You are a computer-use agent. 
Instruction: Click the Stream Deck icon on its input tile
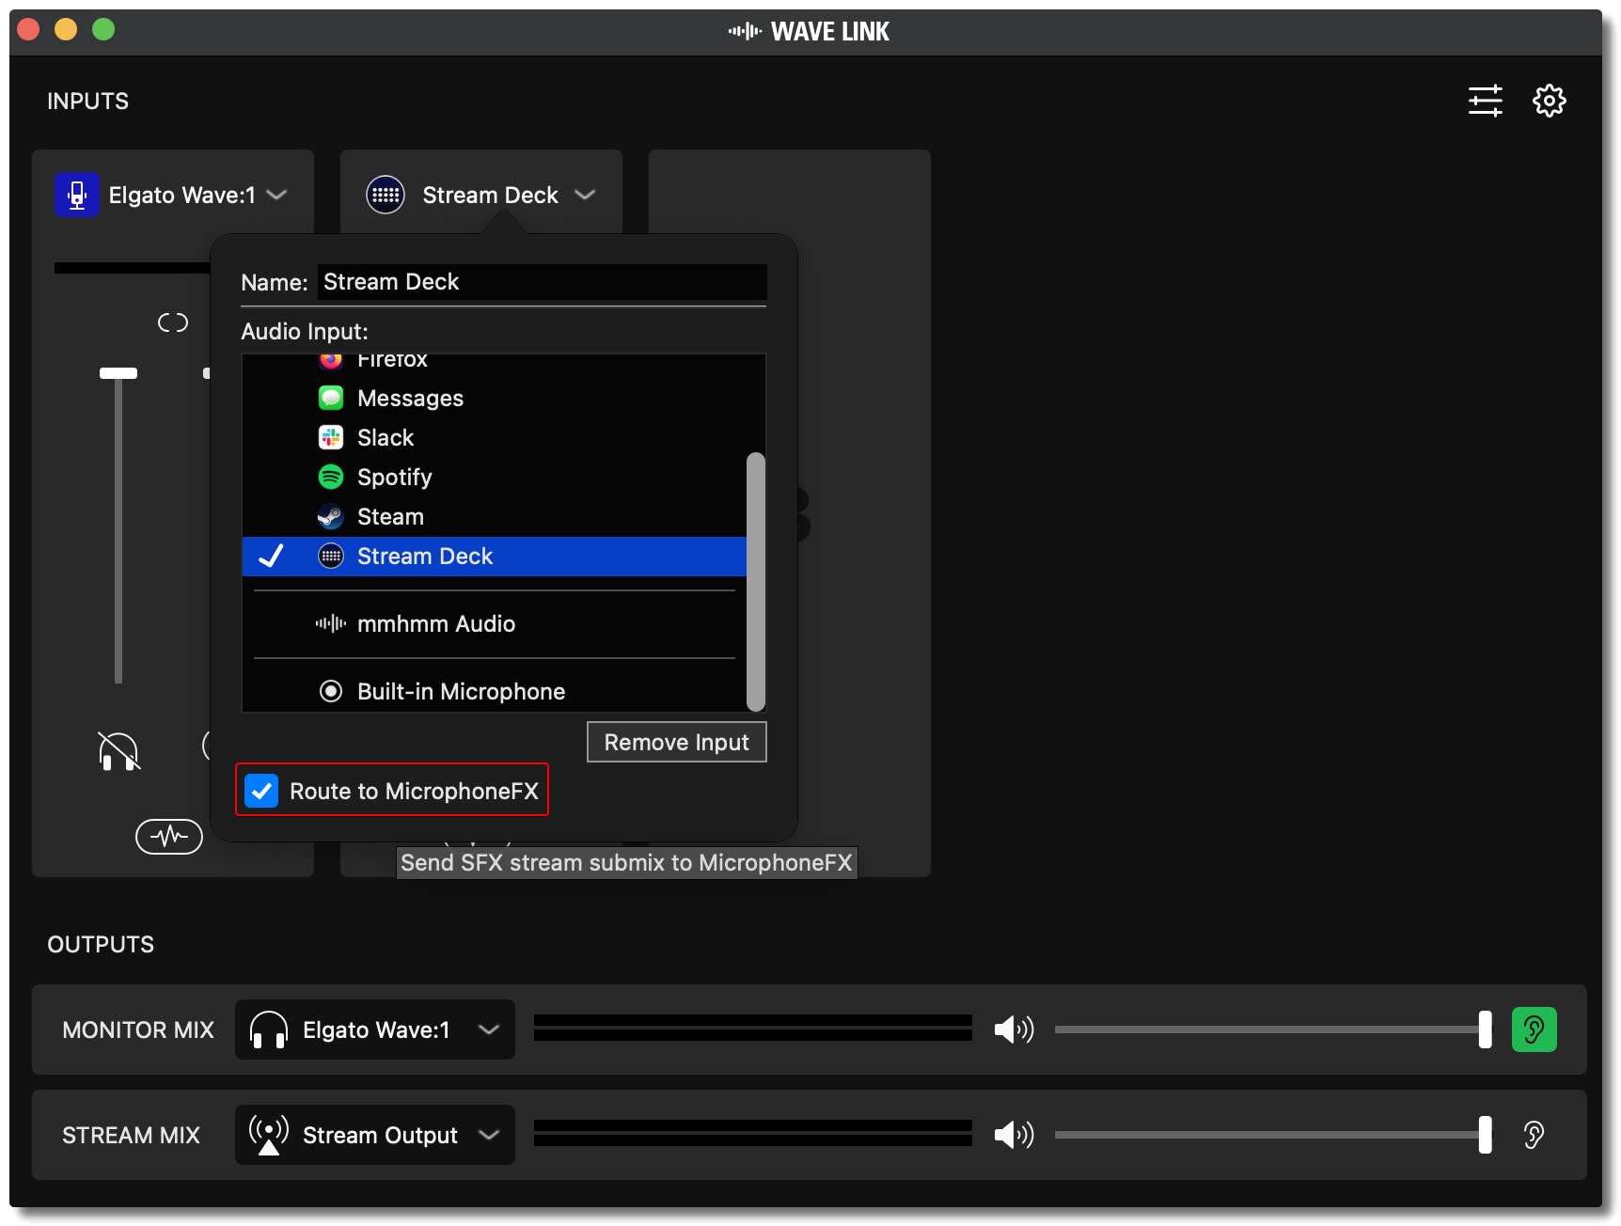[385, 195]
